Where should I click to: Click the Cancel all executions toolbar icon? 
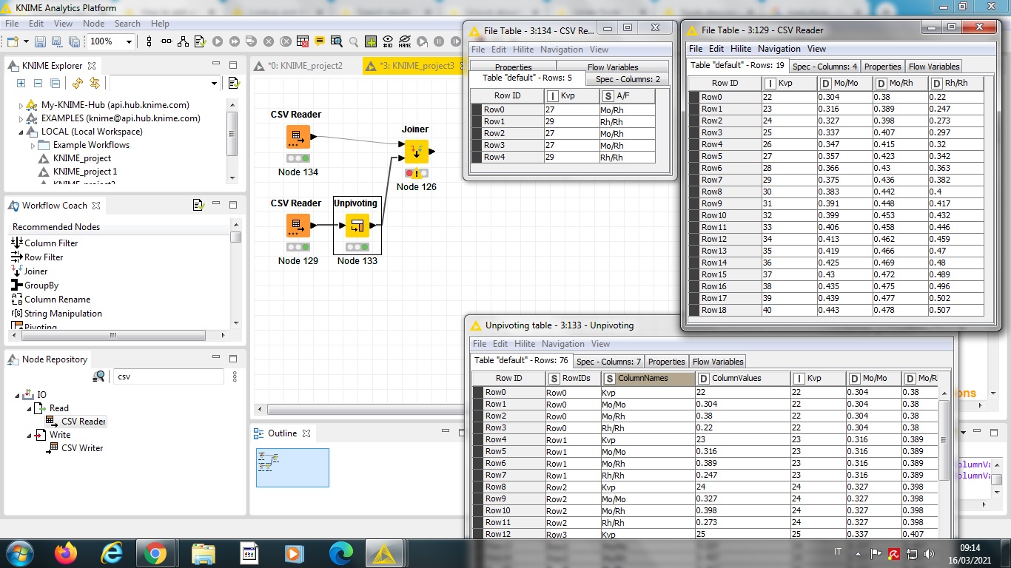coord(285,42)
